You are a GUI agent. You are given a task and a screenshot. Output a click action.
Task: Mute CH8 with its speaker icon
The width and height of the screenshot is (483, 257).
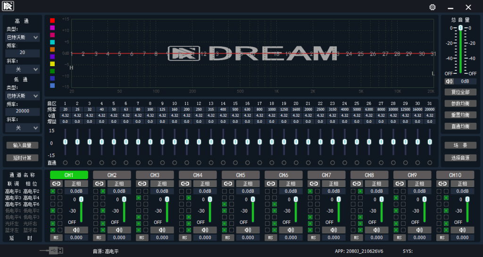click(376, 230)
